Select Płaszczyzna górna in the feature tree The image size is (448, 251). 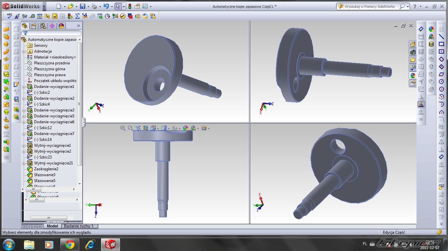[x=49, y=69]
